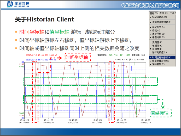Toggle 时间坐标轴游标(M) highlighted item
Viewport: 181px width, 136px height.
pos(161,57)
